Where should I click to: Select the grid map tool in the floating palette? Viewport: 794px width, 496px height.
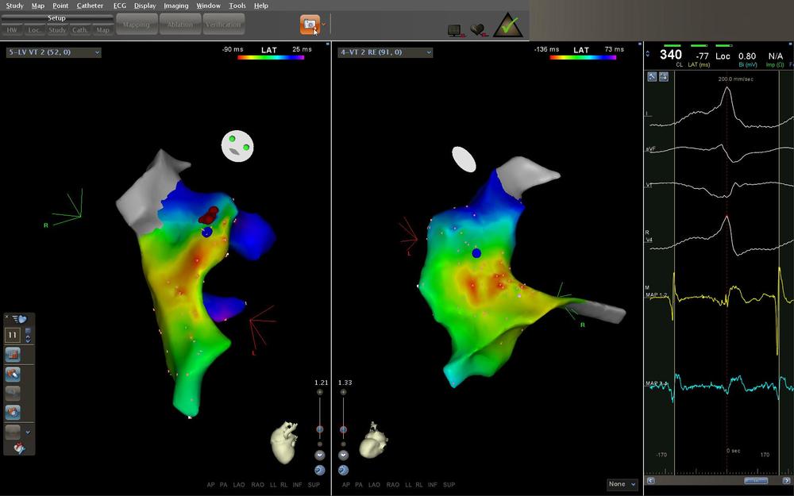click(13, 354)
